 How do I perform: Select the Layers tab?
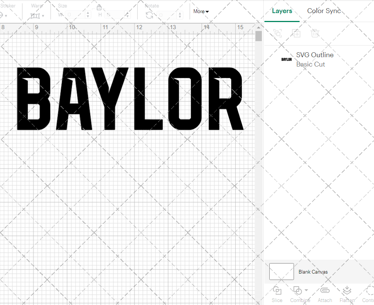click(x=282, y=11)
